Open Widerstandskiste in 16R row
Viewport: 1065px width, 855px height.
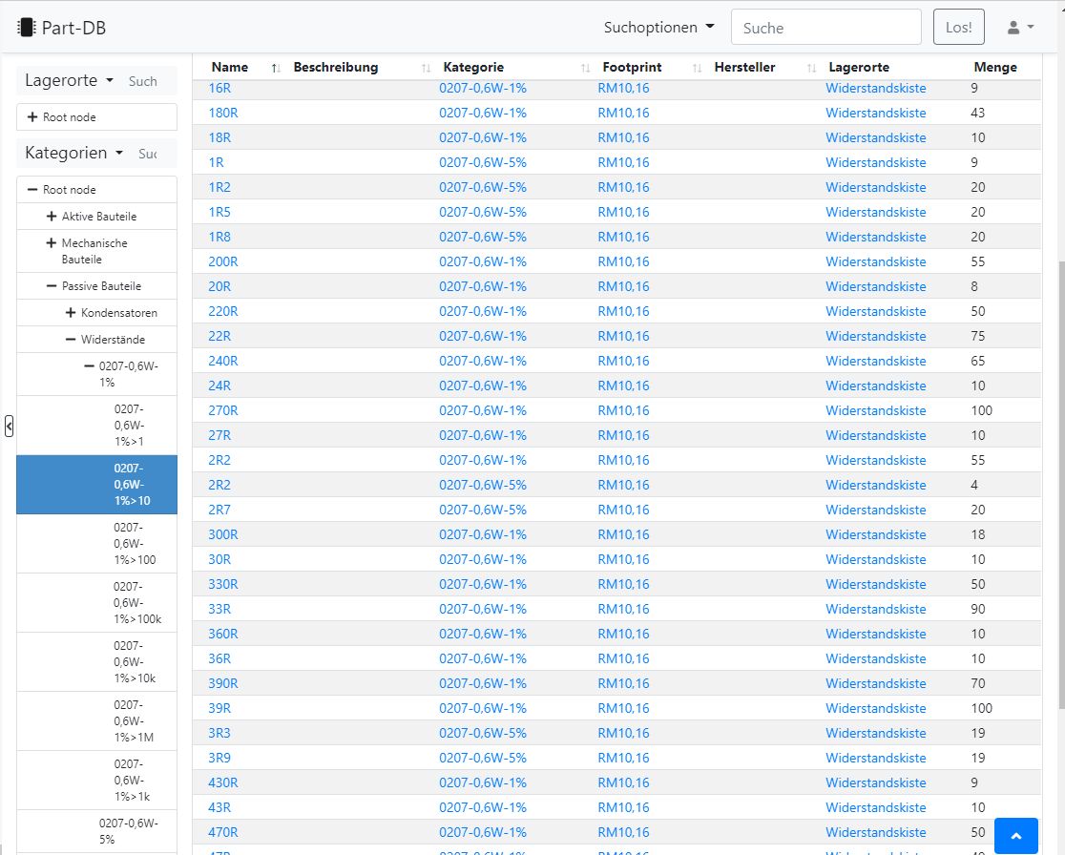[875, 89]
